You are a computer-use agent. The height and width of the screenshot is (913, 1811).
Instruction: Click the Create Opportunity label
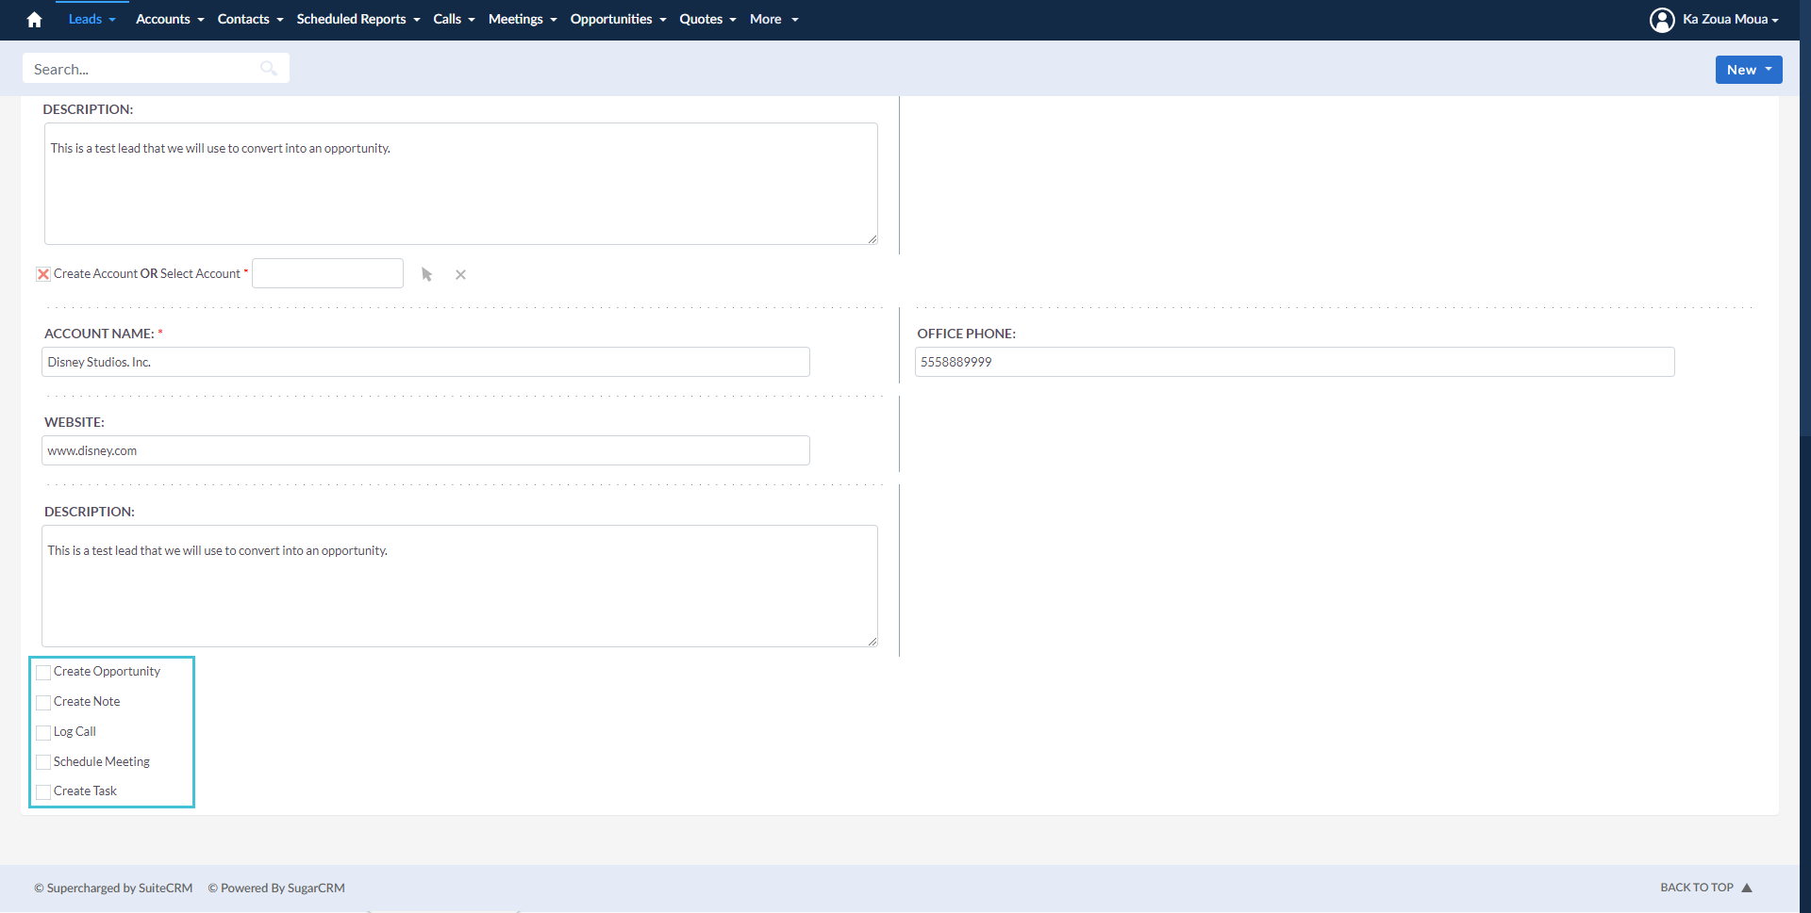click(x=107, y=671)
